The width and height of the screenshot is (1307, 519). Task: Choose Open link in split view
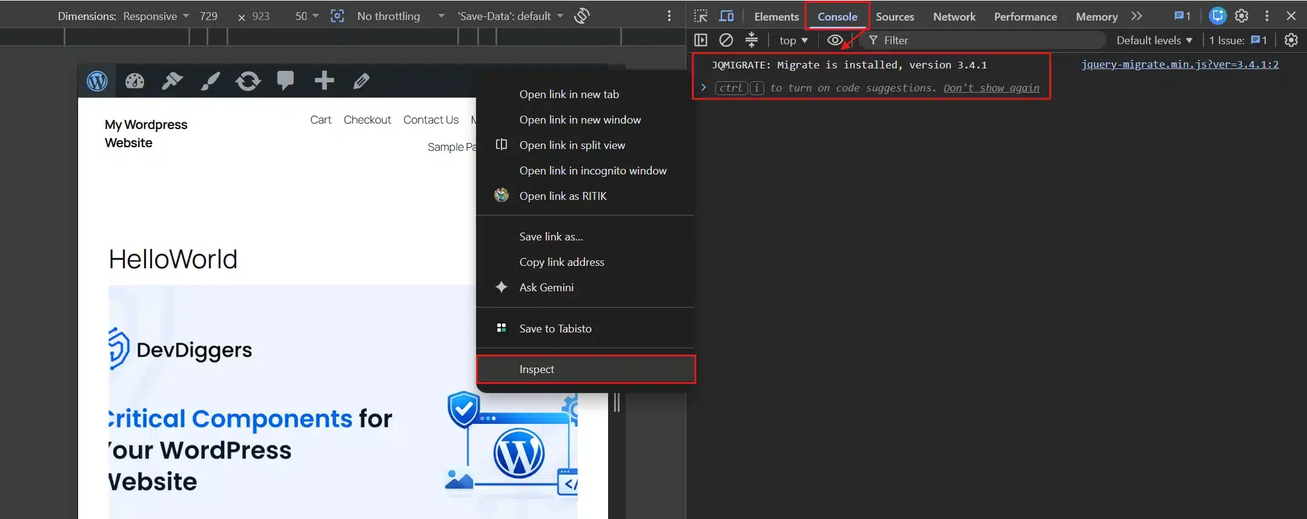click(x=585, y=145)
